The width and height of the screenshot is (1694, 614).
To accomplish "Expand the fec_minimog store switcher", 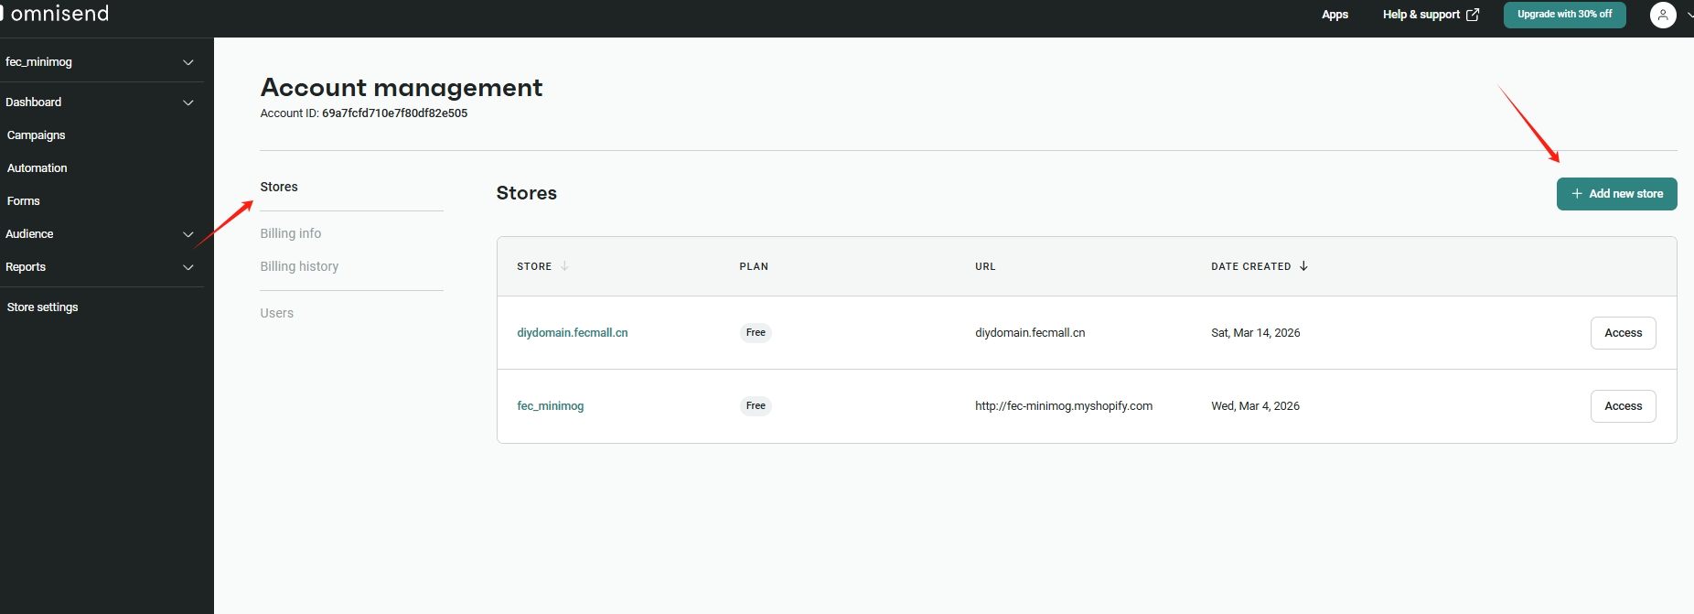I will click(188, 62).
